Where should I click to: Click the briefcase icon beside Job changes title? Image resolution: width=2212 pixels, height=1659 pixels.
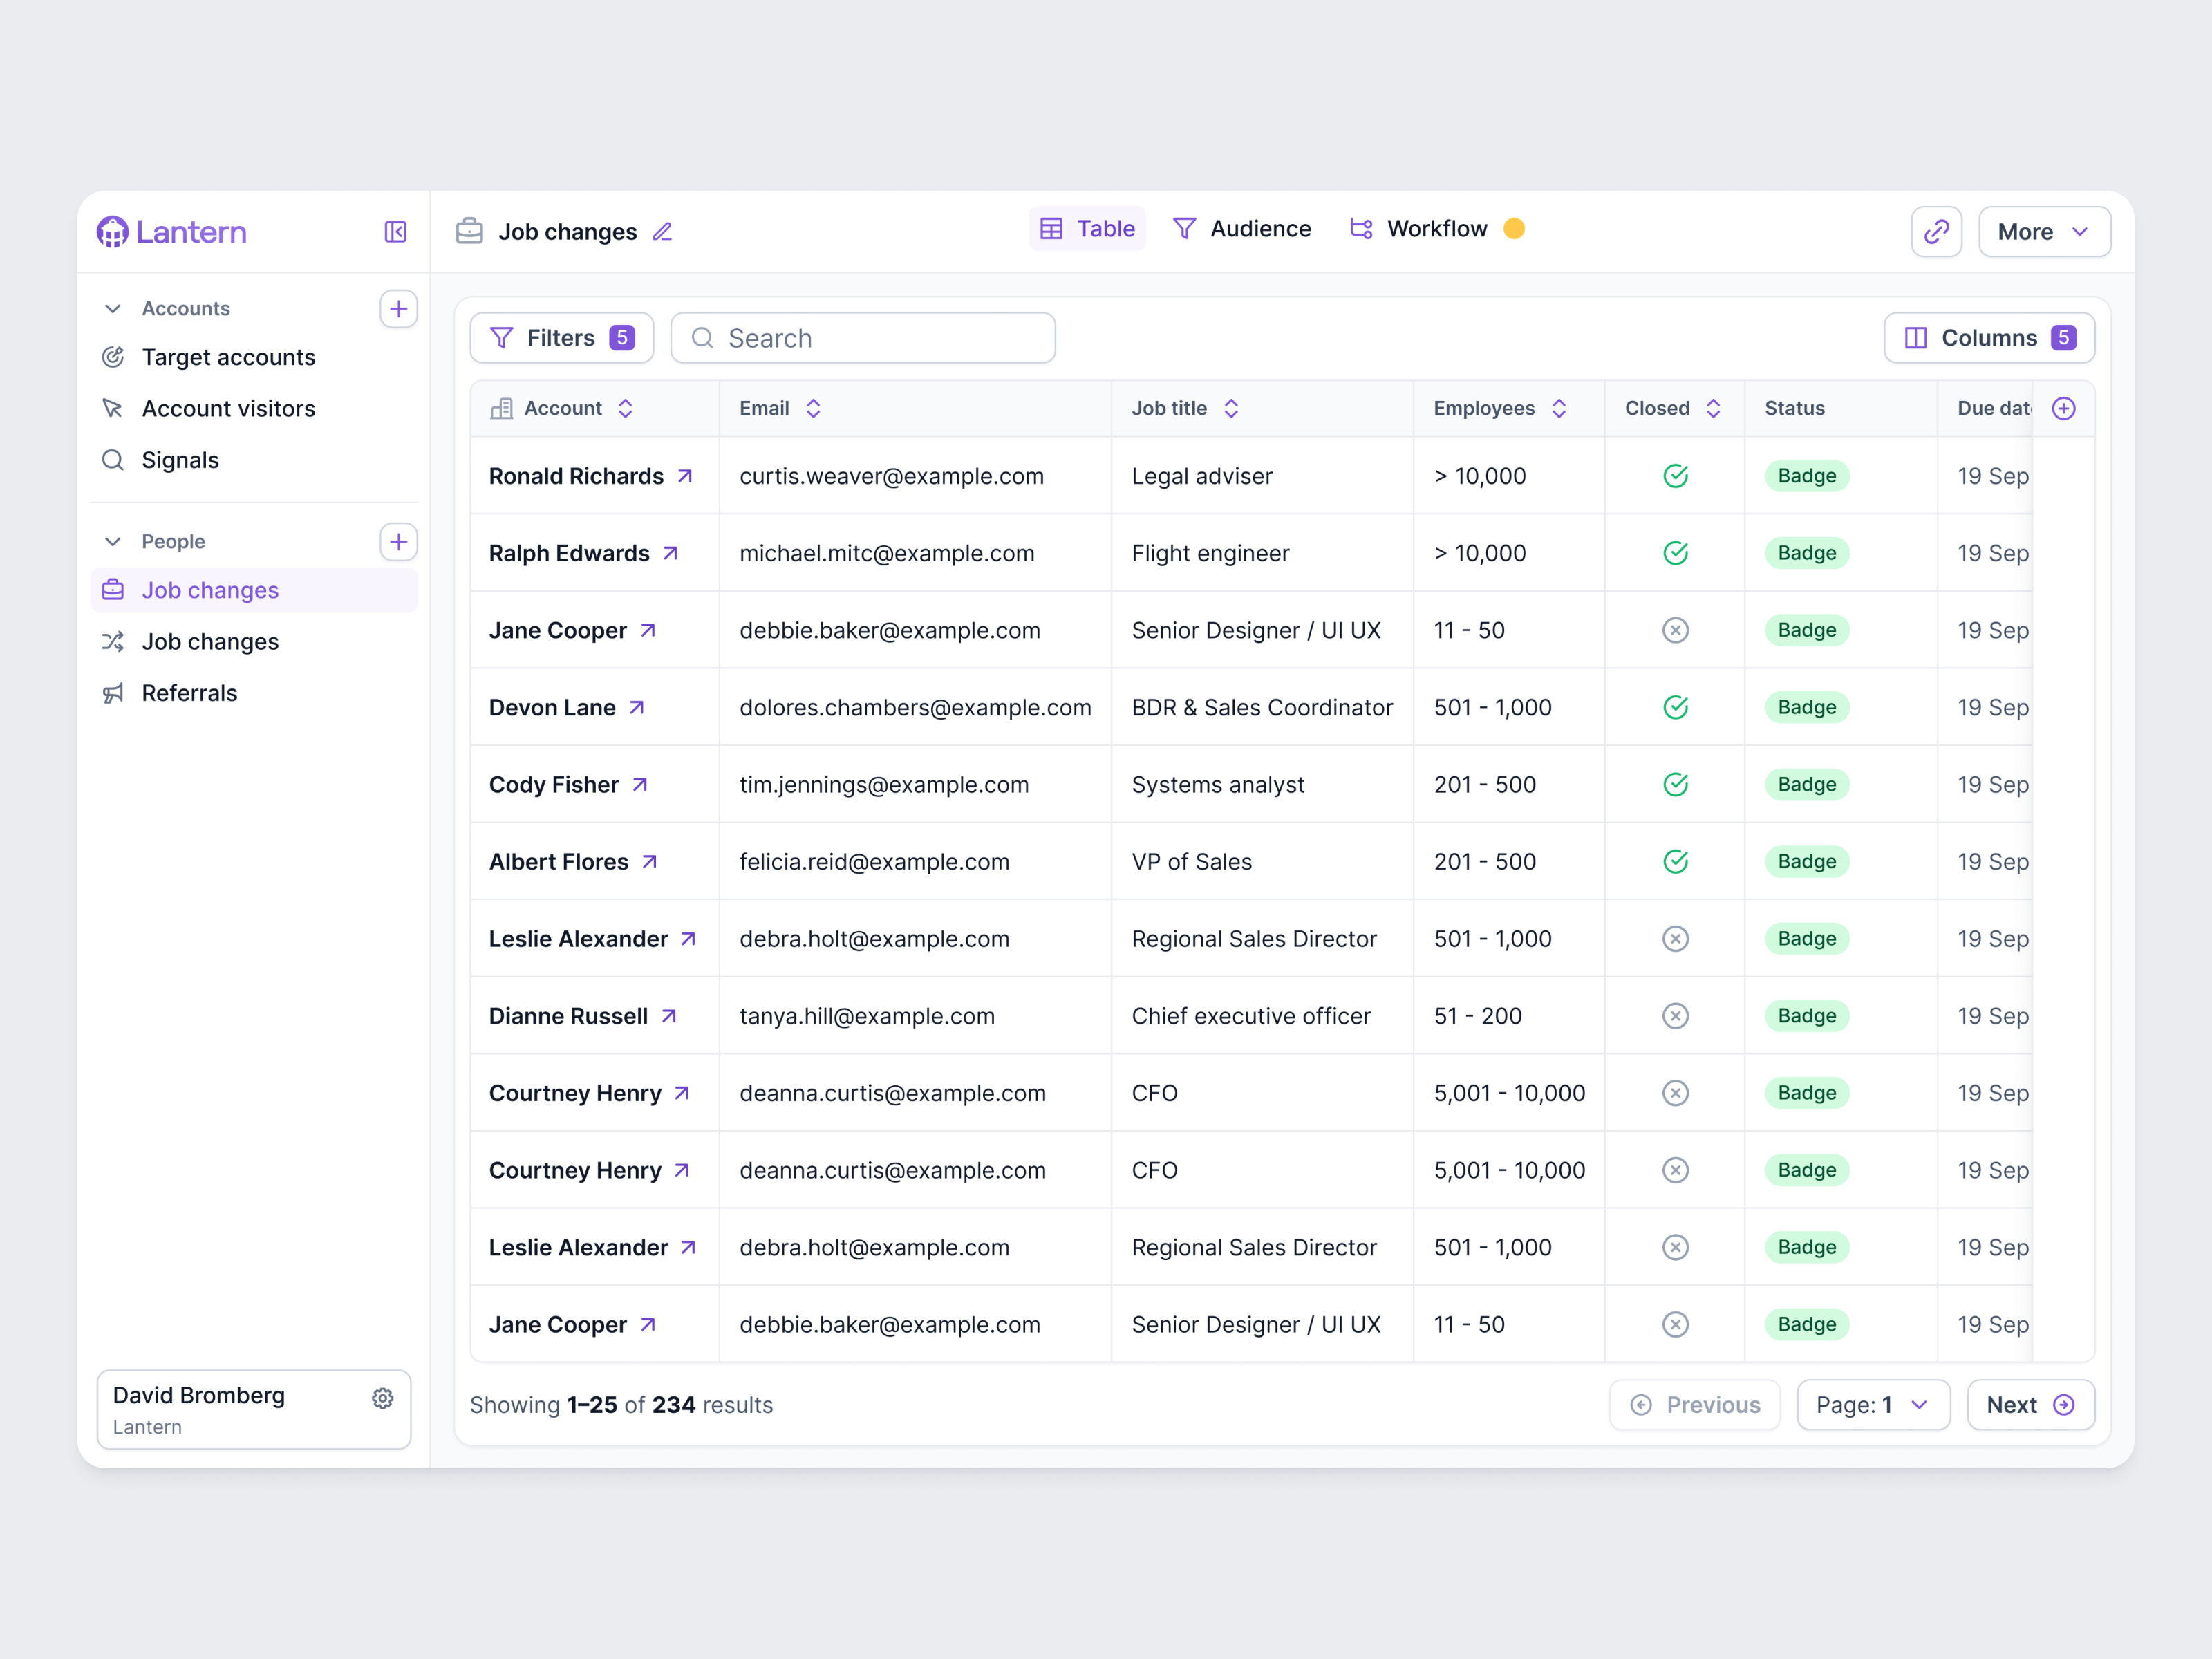tap(469, 231)
